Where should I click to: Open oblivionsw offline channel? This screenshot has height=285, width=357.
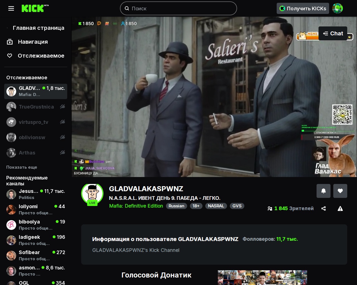click(x=36, y=137)
